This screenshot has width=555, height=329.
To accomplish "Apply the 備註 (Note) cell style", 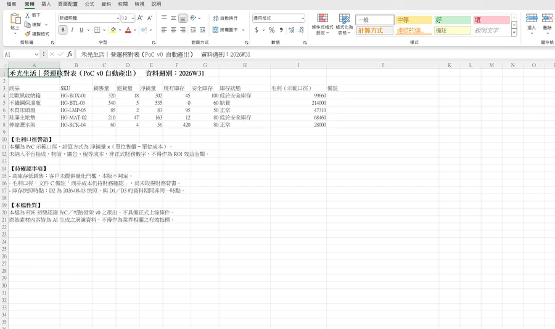I will (453, 30).
